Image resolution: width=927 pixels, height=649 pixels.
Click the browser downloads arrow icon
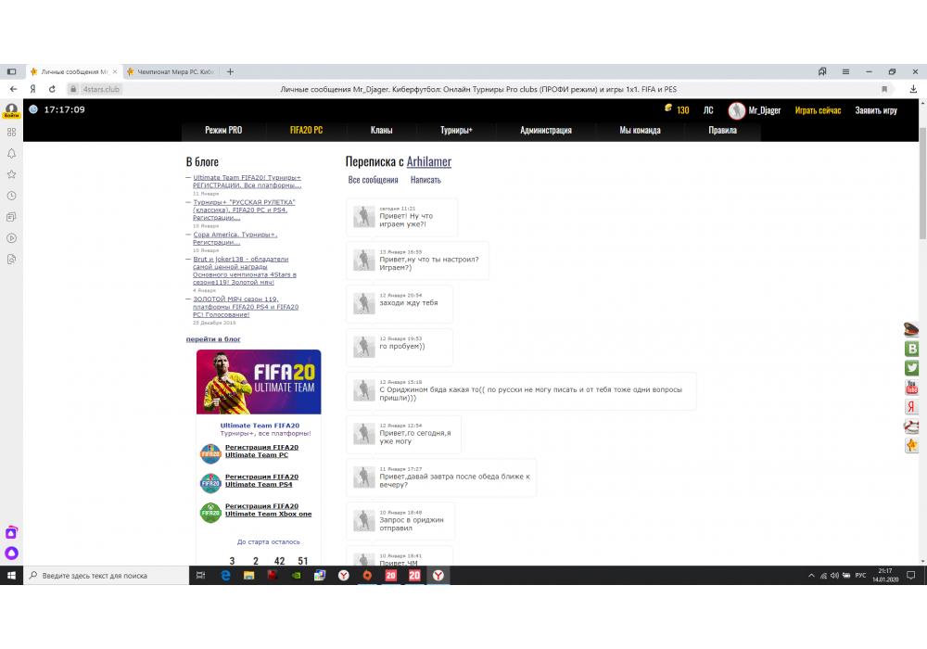[x=914, y=89]
